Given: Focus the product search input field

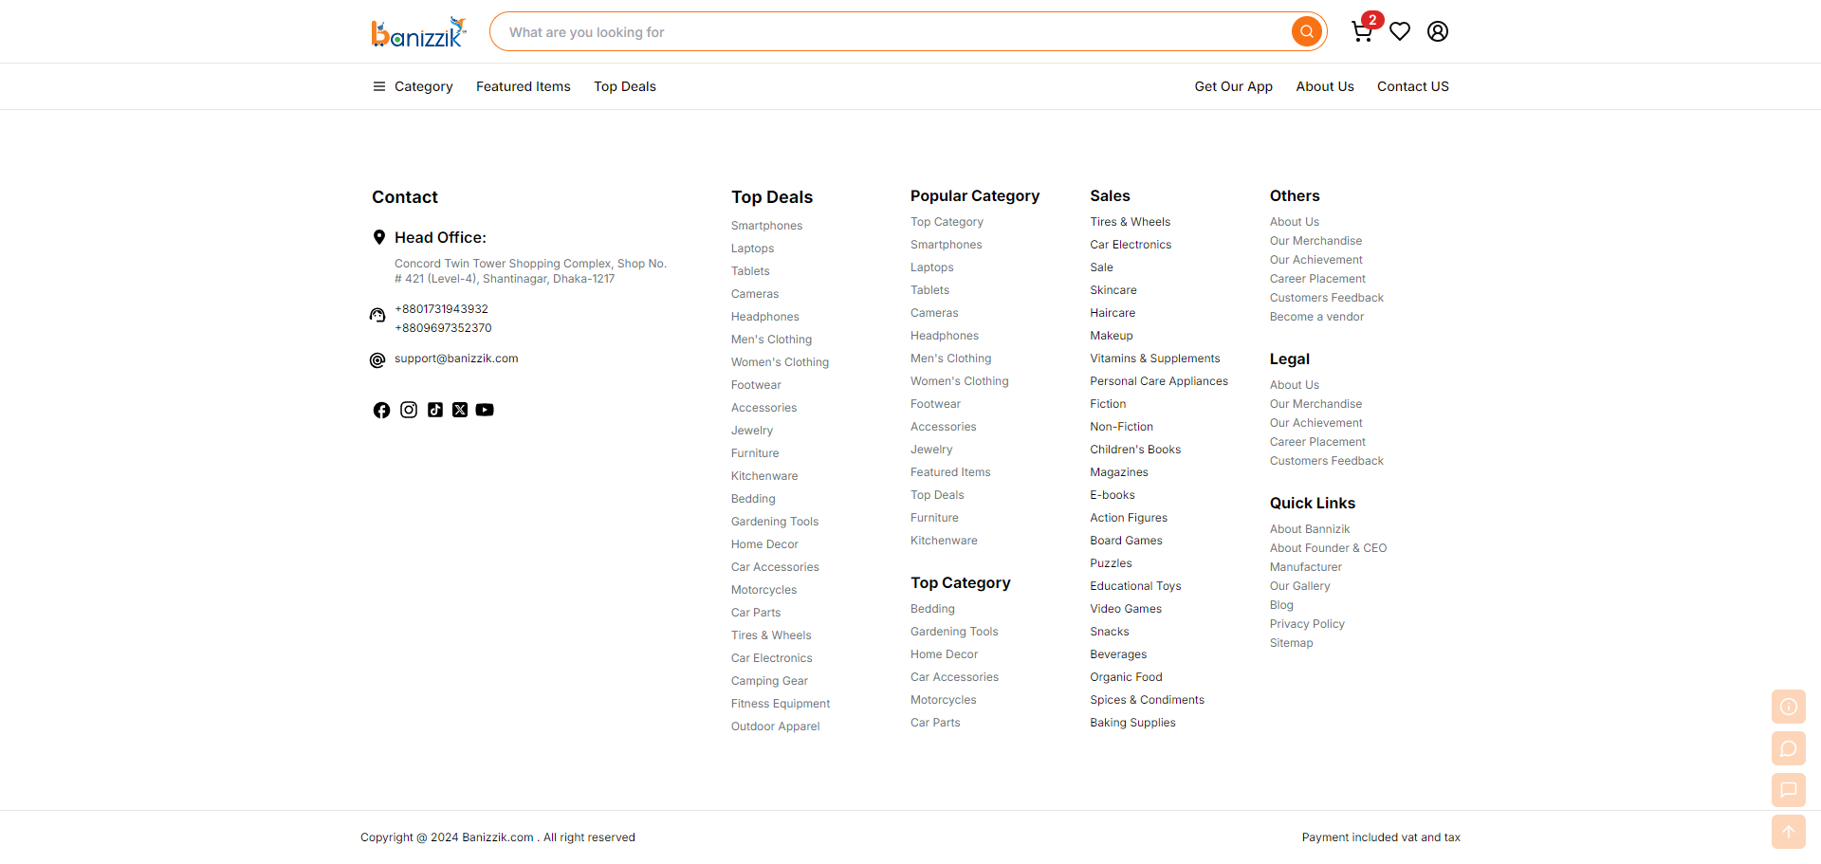Looking at the screenshot, I should tap(892, 31).
